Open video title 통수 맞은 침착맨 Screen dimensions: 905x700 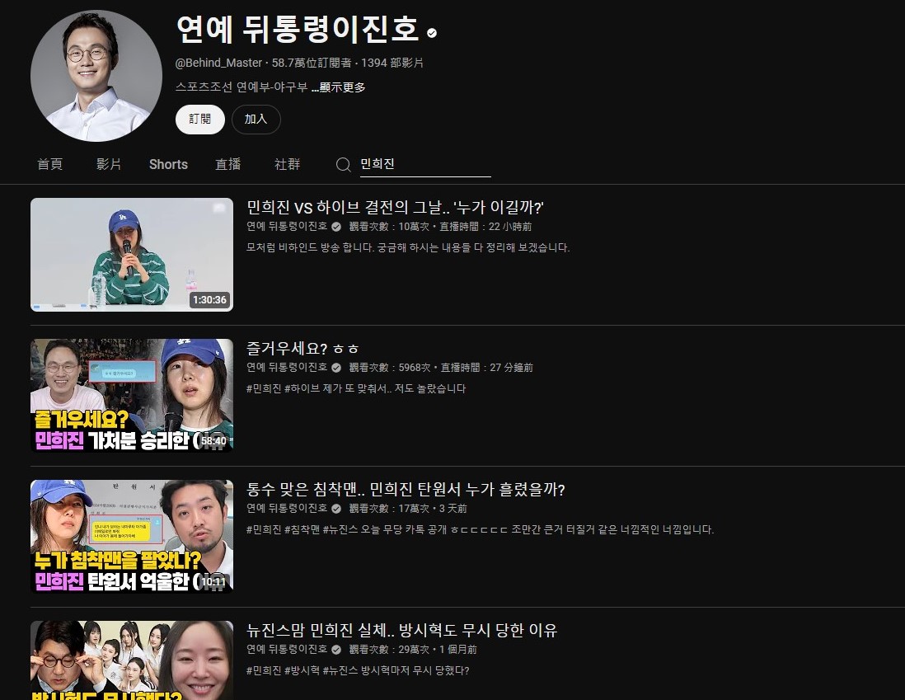(x=406, y=489)
